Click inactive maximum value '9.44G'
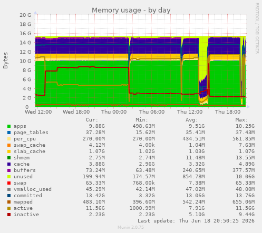The image size is (262, 233). (x=247, y=215)
